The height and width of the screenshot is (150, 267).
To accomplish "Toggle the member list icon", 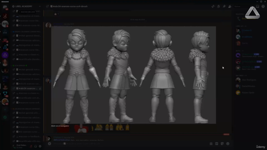I will [x=230, y=7].
